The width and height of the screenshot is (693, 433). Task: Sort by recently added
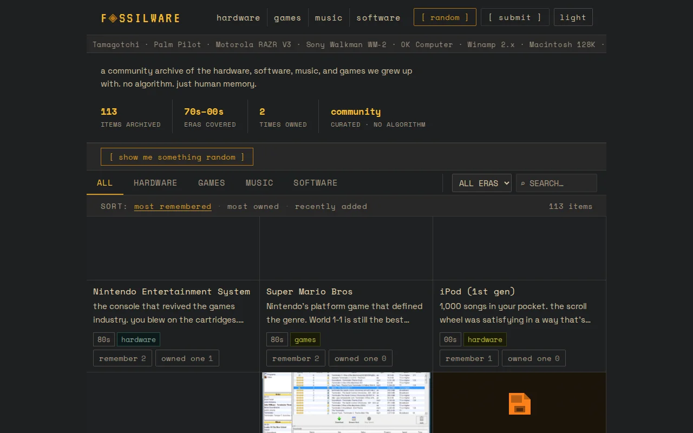(x=331, y=206)
